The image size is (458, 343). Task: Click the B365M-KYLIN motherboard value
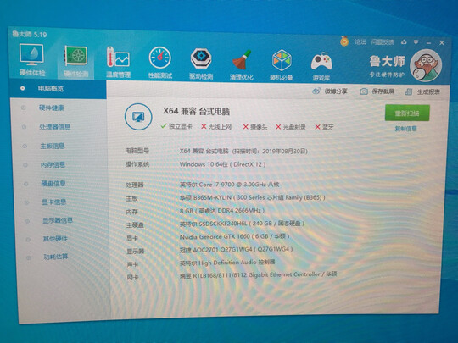click(252, 197)
